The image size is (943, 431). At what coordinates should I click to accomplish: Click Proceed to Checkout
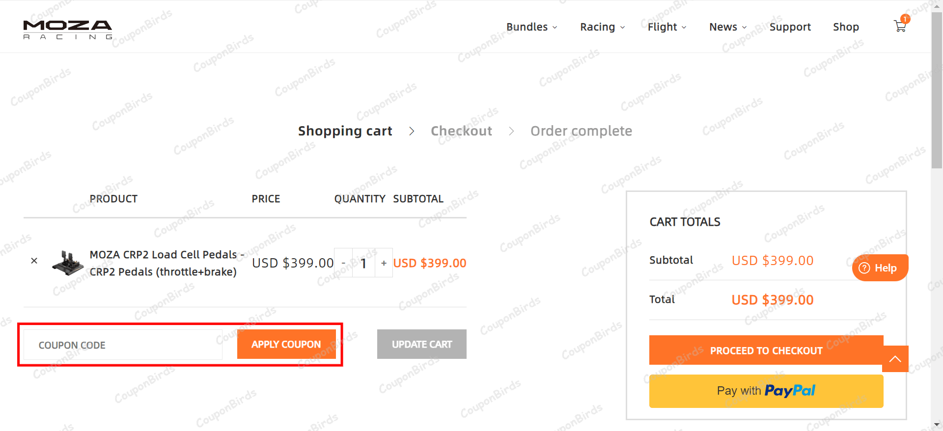tap(766, 350)
